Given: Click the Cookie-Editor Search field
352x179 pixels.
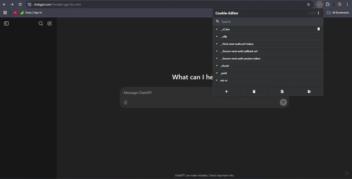Looking at the screenshot, I should (x=268, y=21).
